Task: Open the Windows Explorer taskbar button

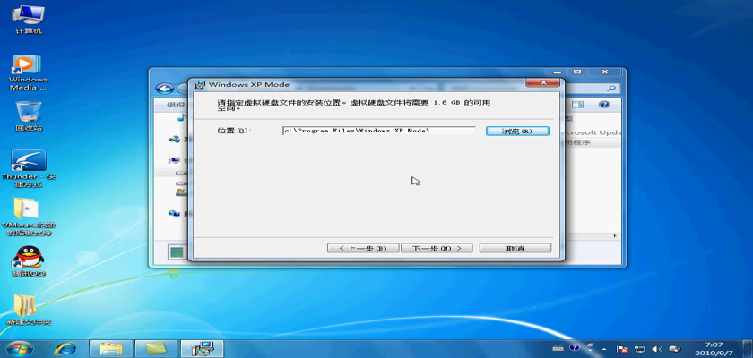Action: 111,347
